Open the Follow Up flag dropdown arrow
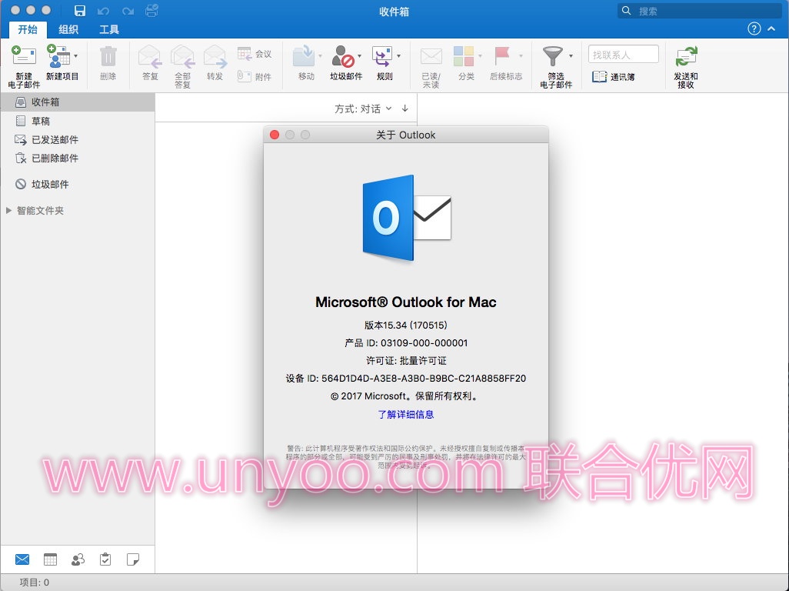Viewport: 789px width, 591px height. click(521, 56)
